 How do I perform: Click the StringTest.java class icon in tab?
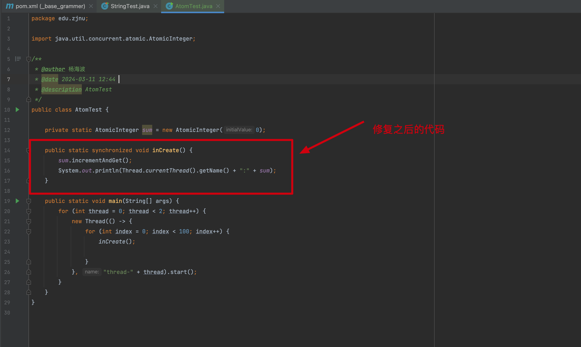click(105, 6)
